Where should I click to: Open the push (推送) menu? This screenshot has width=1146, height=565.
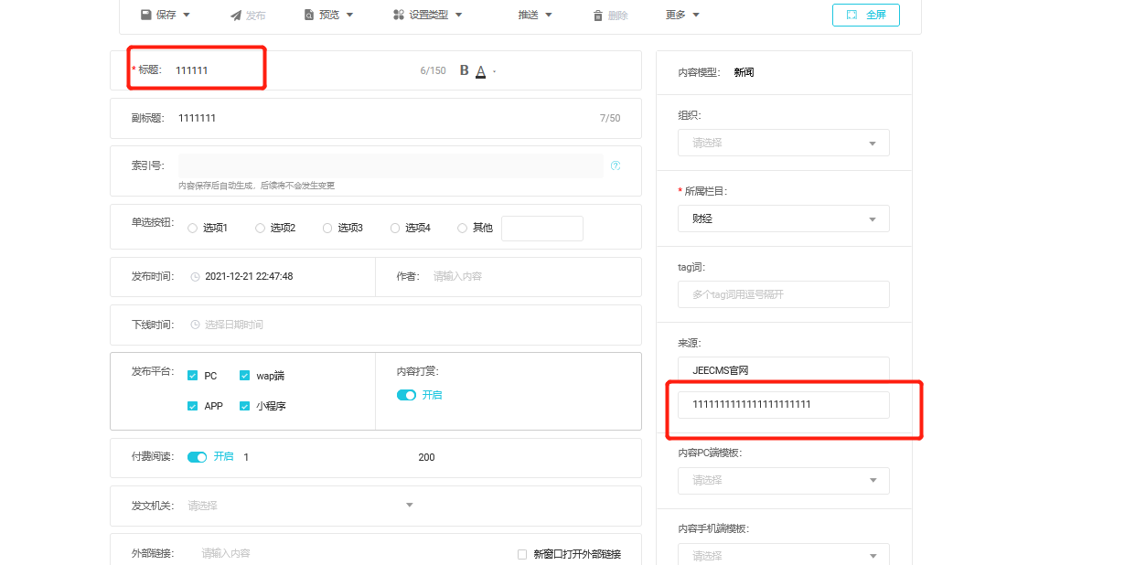point(535,15)
